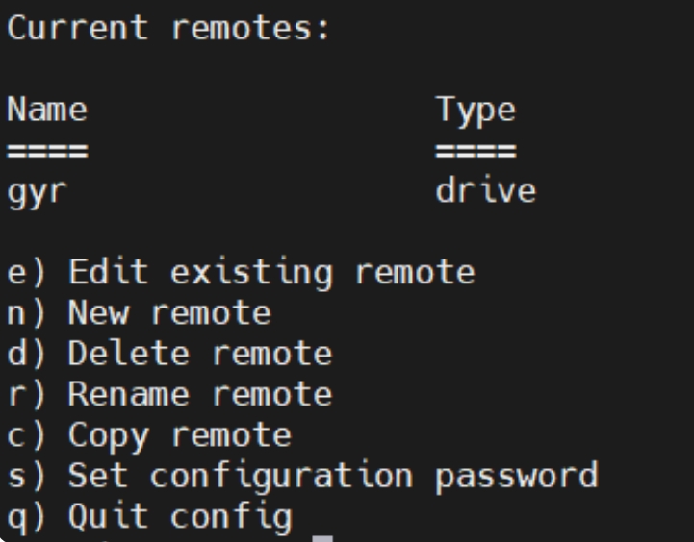Viewport: 694px width, 542px height.
Task: Click 'Set configuration password' option
Action: coord(303,477)
